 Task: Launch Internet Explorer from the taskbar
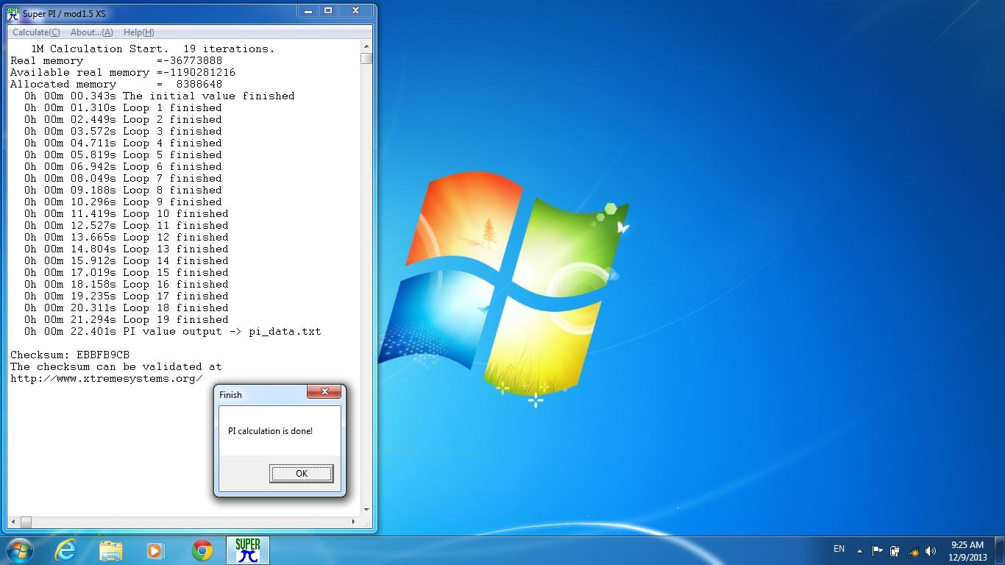pos(65,550)
